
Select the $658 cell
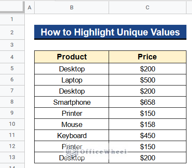pyautogui.click(x=148, y=102)
